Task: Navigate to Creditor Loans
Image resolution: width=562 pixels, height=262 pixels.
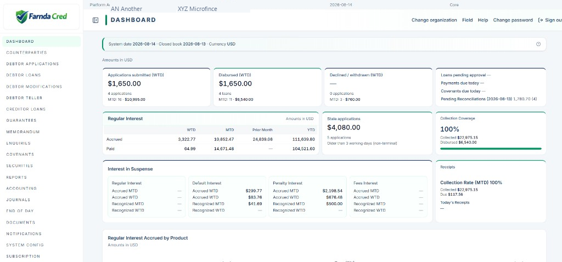Action: click(x=41, y=109)
